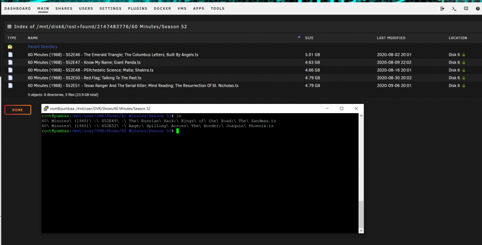Open the Plugins page
The width and height of the screenshot is (482, 245).
point(138,9)
